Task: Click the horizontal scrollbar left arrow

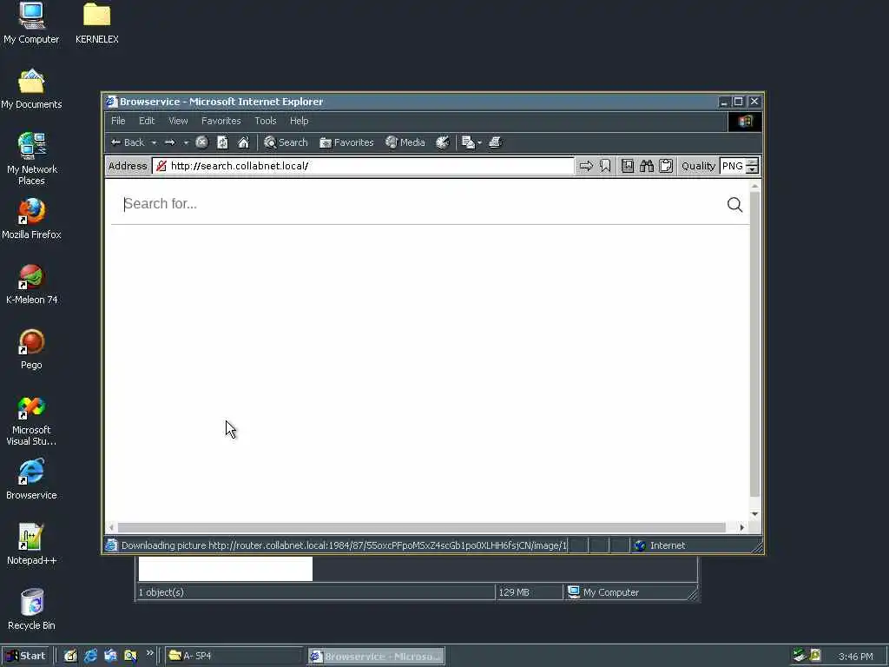Action: 112,527
